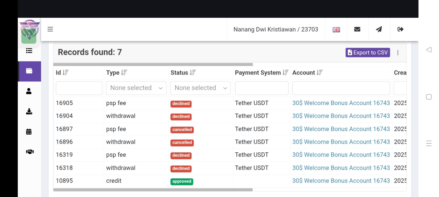Open account link in row 16318
Viewport: 439px width, 197px height.
tap(341, 168)
